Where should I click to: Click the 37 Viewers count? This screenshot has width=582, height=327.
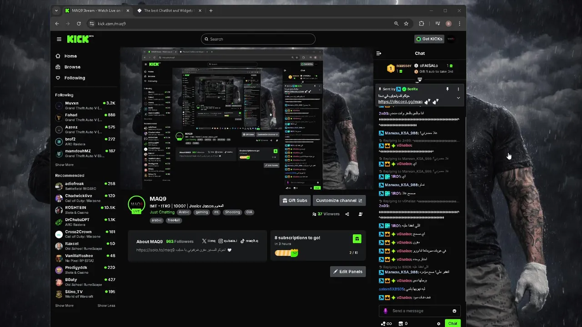tap(326, 214)
